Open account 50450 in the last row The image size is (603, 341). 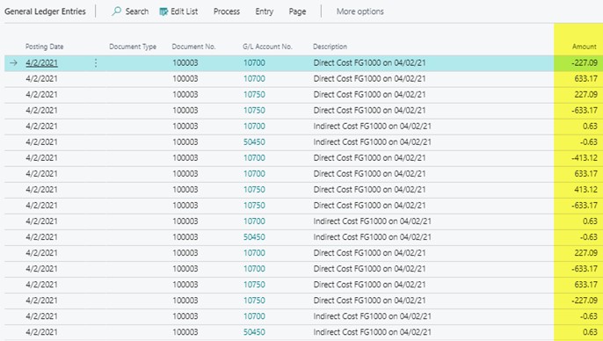(x=254, y=332)
